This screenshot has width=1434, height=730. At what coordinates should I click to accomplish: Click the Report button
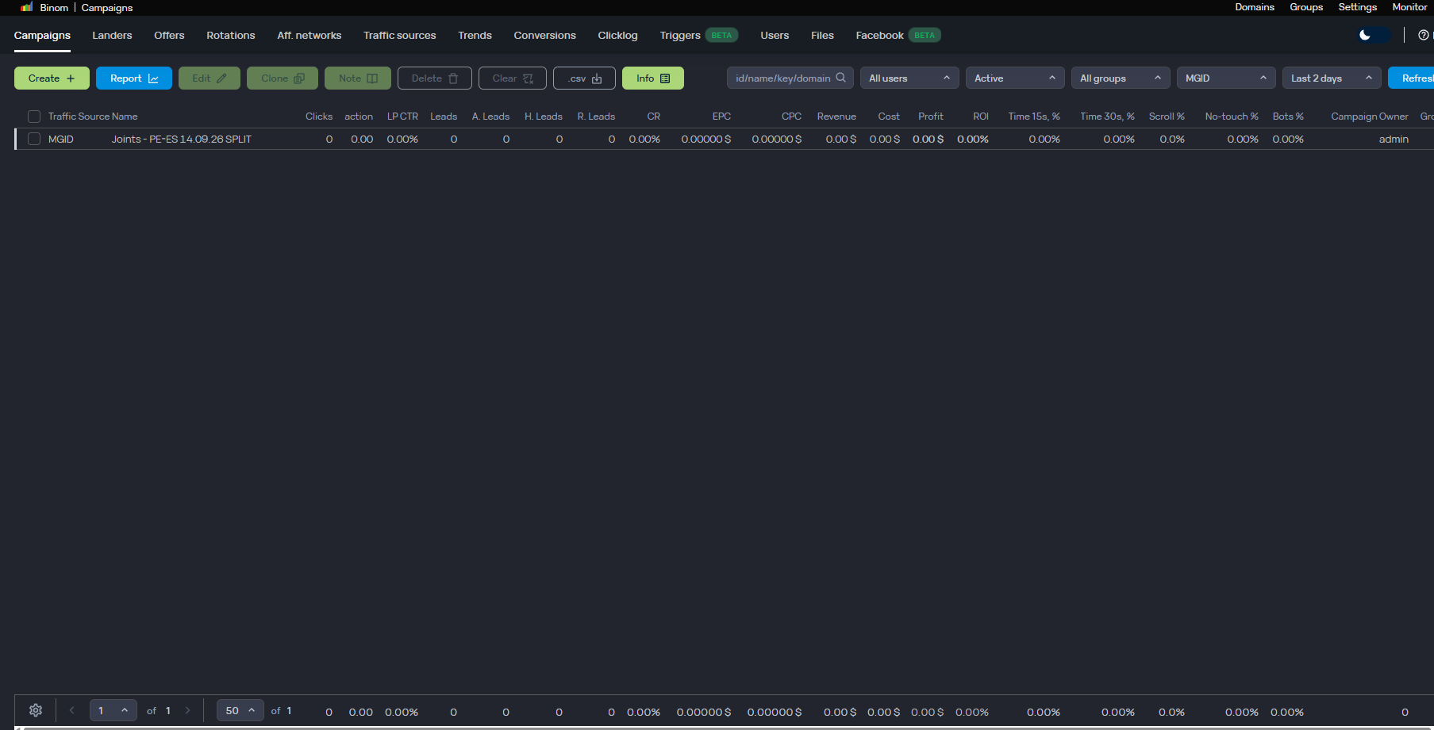click(134, 78)
